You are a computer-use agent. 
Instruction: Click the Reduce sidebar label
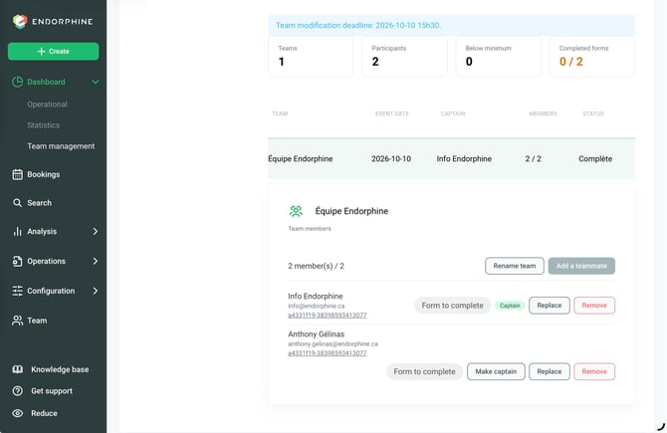coord(44,413)
